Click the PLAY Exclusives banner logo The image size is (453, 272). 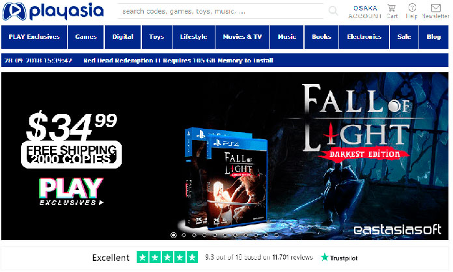coord(71,192)
